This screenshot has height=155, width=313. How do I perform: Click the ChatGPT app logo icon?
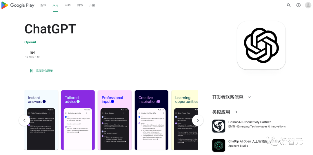[261, 46]
